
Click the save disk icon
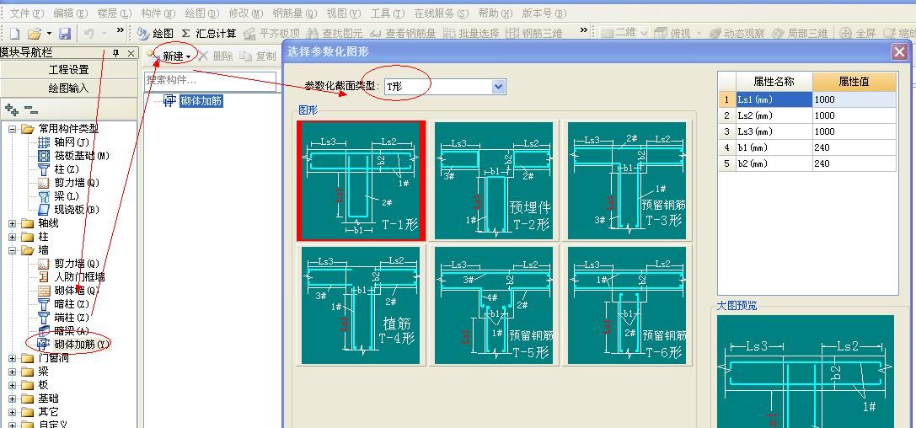pos(65,33)
